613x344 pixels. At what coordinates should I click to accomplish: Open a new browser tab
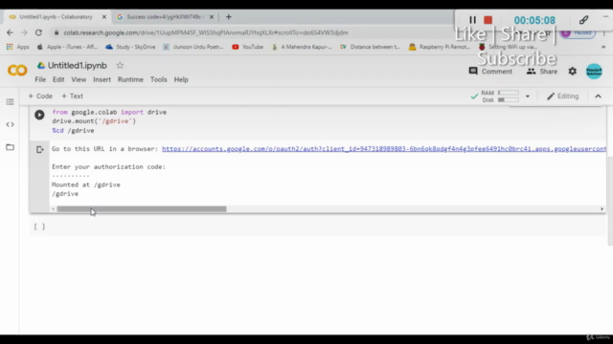(229, 17)
